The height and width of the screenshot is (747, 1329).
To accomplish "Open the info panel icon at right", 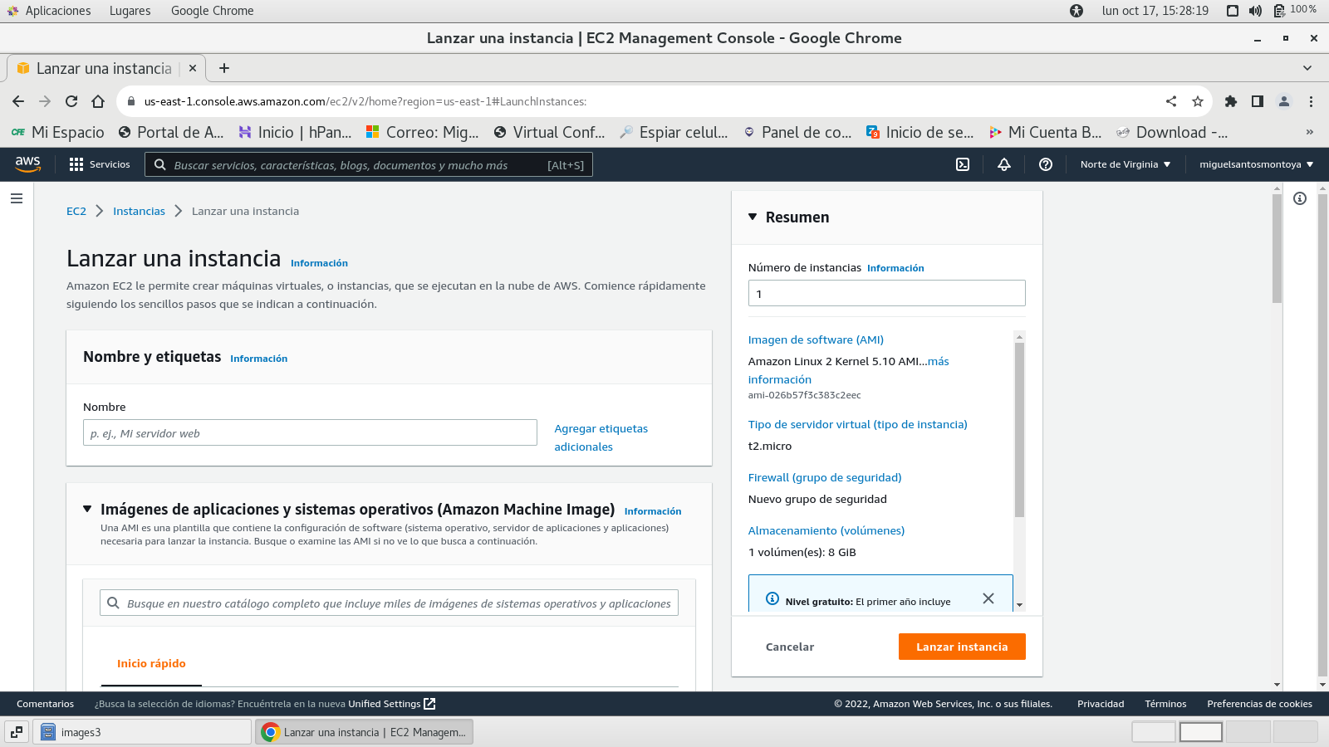I will coord(1300,198).
